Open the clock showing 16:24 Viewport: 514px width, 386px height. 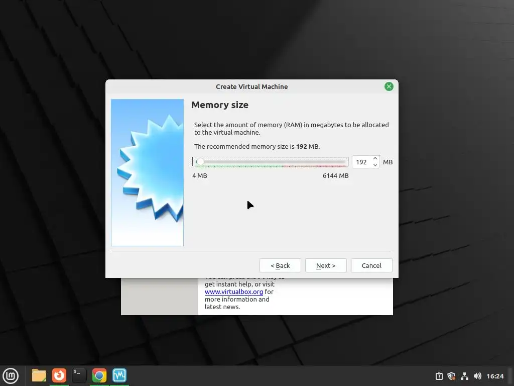[494, 376]
